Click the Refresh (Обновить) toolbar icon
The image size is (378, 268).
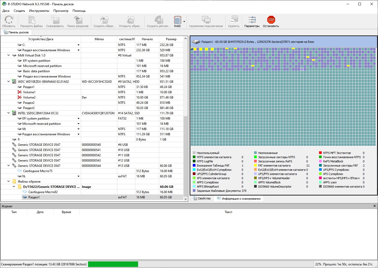[x=9, y=20]
